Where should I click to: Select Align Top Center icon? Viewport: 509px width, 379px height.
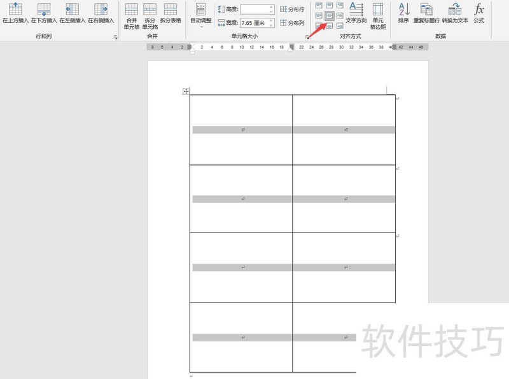329,6
